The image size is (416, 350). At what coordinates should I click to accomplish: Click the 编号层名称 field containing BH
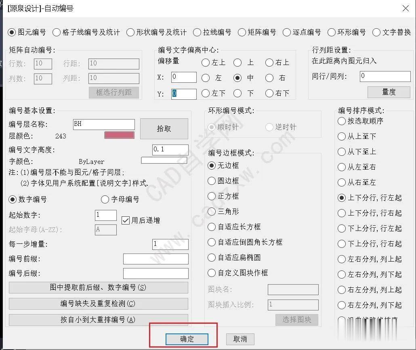coord(104,125)
